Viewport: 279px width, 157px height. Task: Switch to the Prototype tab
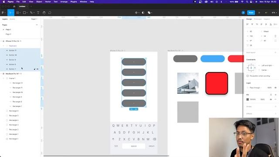tap(258, 19)
